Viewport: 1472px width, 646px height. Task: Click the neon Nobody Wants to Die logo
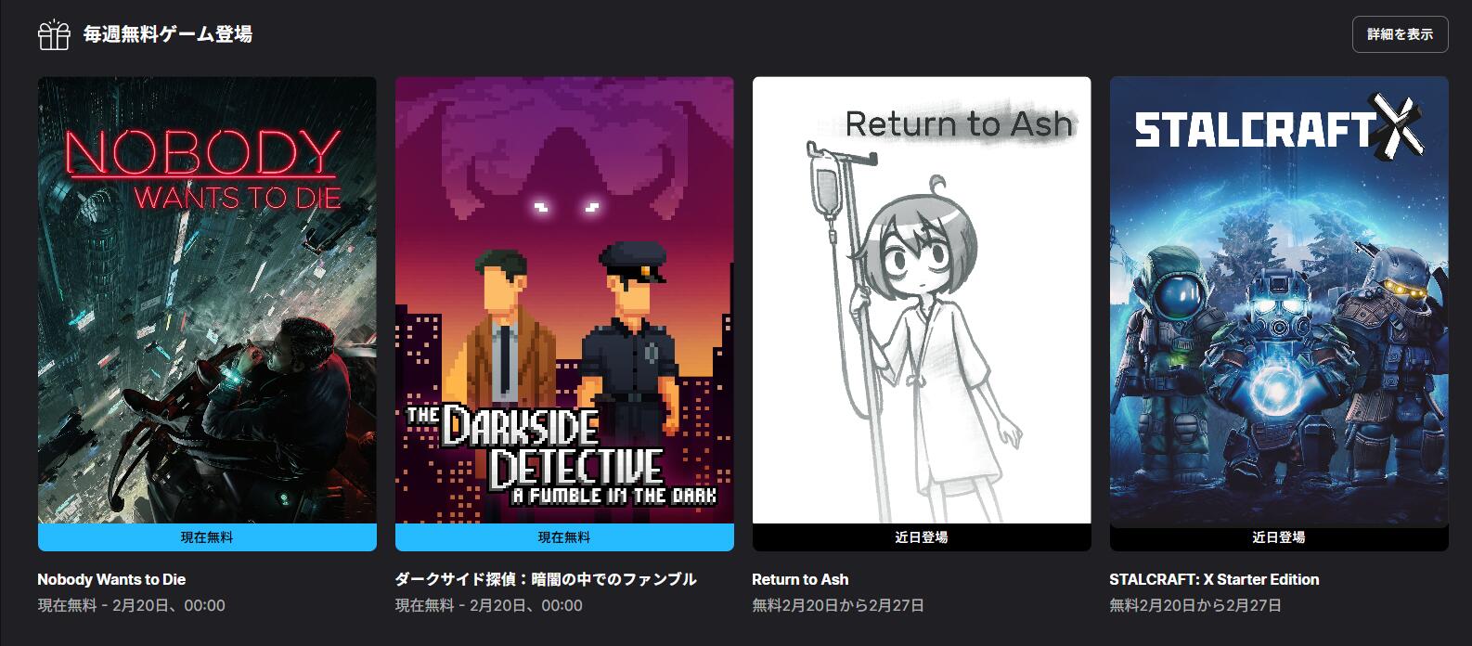pyautogui.click(x=203, y=169)
